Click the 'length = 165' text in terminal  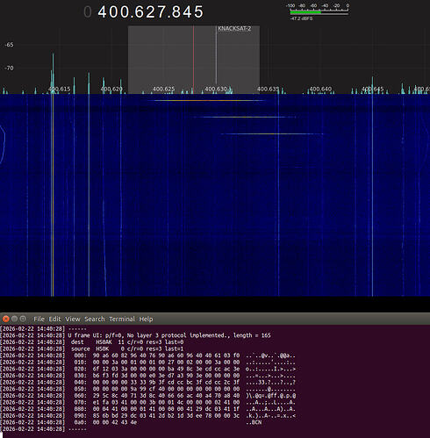coord(252,335)
